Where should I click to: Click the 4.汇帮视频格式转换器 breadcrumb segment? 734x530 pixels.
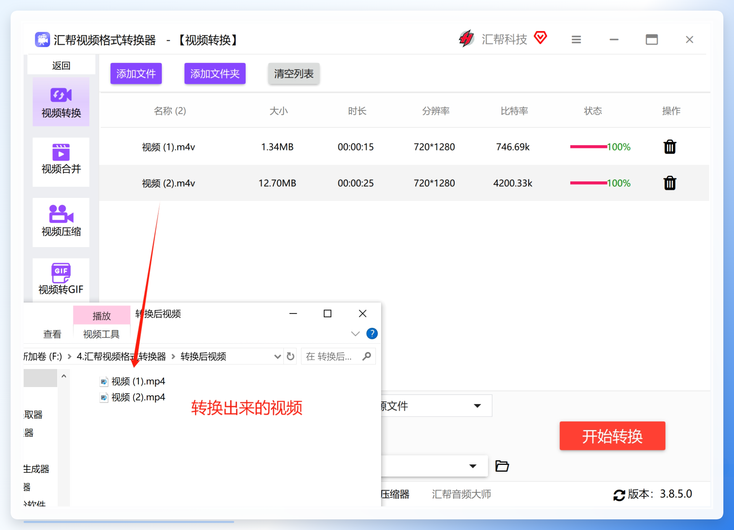(121, 357)
